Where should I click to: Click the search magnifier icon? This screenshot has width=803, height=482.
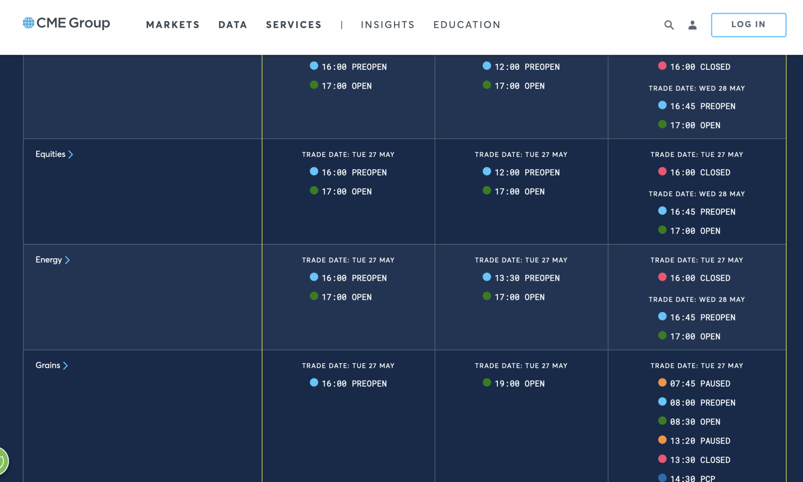[x=669, y=25]
